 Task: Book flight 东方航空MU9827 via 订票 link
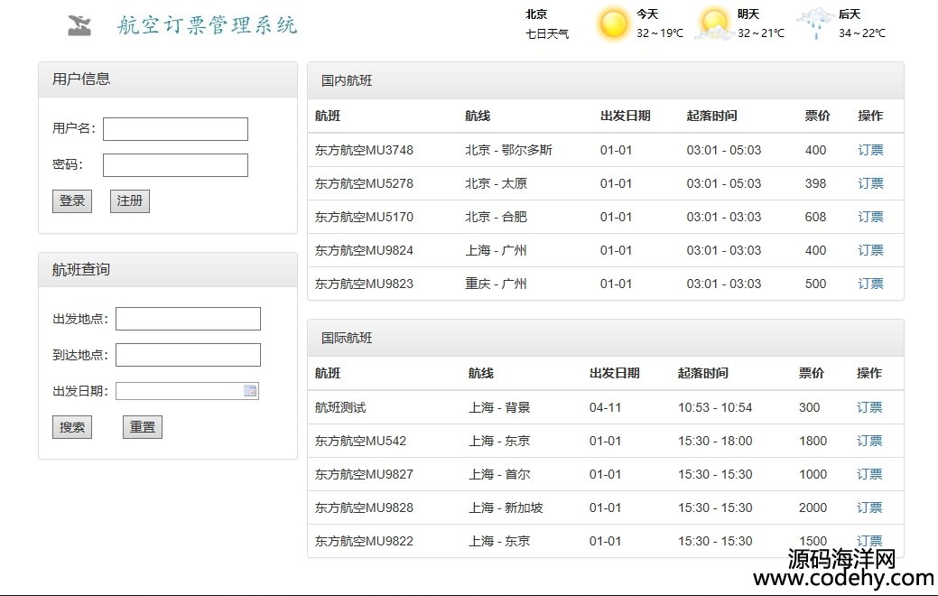tap(869, 474)
